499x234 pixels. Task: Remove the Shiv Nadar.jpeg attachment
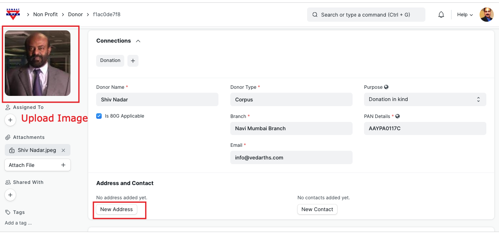click(63, 150)
